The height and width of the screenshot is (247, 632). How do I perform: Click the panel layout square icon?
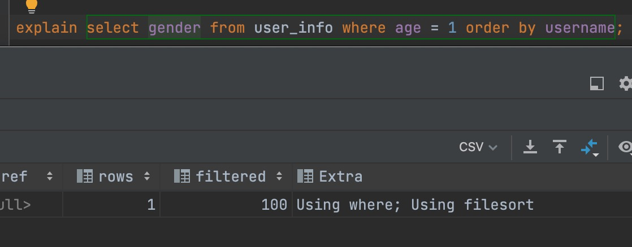click(x=596, y=83)
